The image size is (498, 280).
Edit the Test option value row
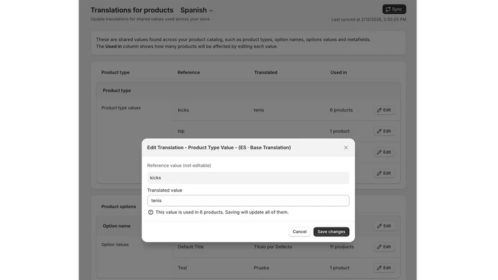pyautogui.click(x=384, y=268)
